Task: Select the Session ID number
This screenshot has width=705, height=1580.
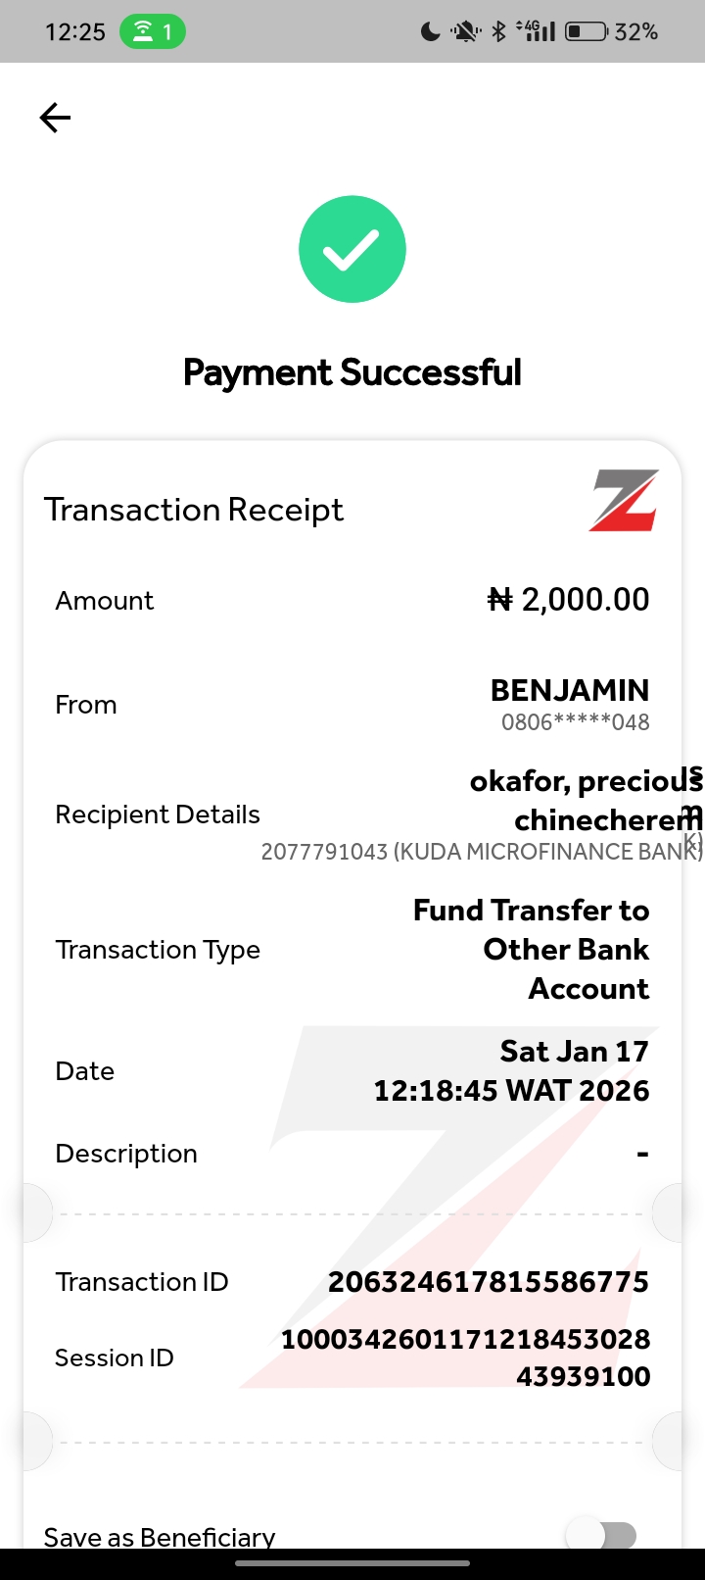Action: click(x=466, y=1358)
